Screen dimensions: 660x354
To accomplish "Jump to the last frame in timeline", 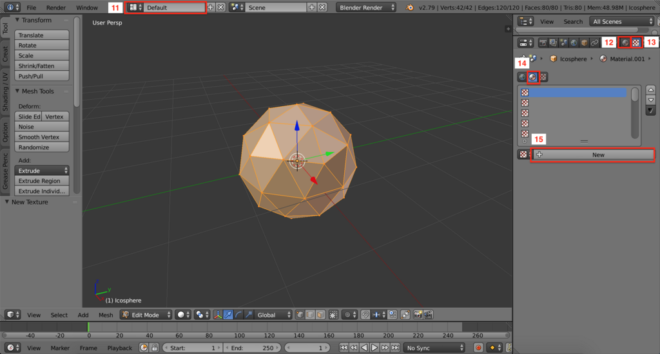I will [x=395, y=348].
